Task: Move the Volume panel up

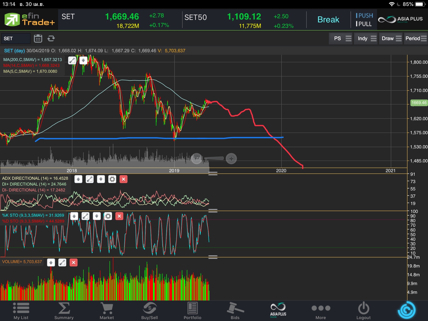Action: click(x=51, y=263)
